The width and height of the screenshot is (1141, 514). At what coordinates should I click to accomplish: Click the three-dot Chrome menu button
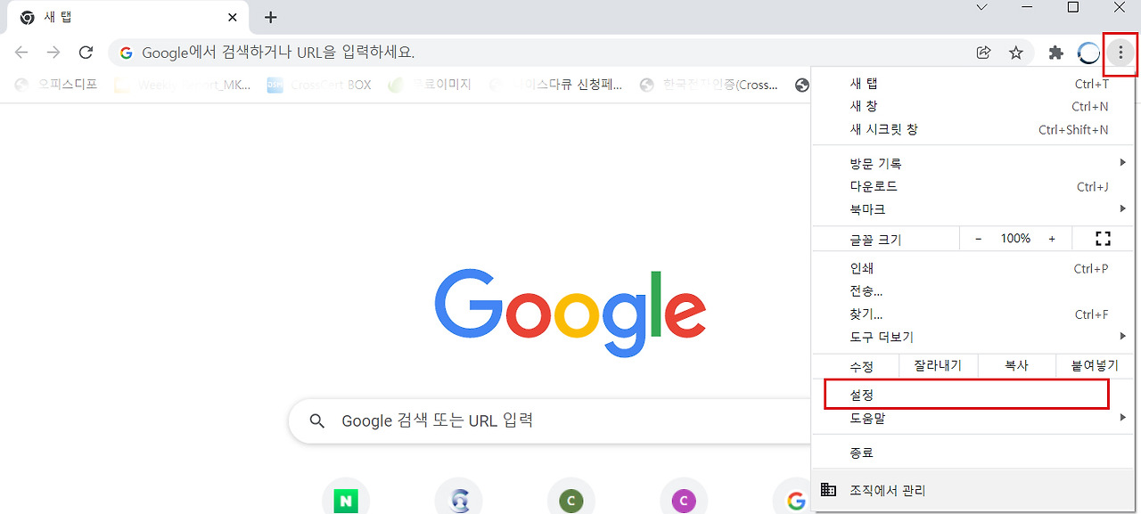[1120, 53]
